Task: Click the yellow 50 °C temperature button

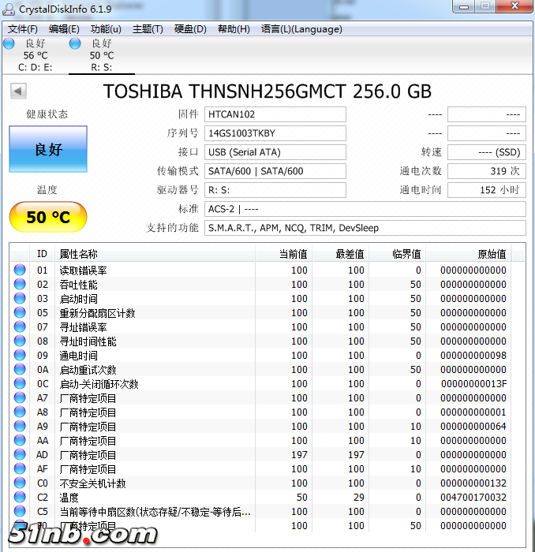Action: point(48,217)
